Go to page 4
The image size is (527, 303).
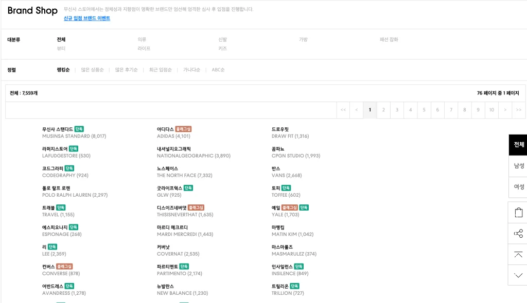[410, 110]
